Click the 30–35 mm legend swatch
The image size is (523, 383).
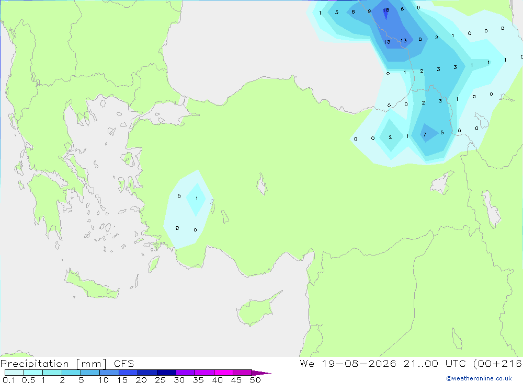[186, 373]
